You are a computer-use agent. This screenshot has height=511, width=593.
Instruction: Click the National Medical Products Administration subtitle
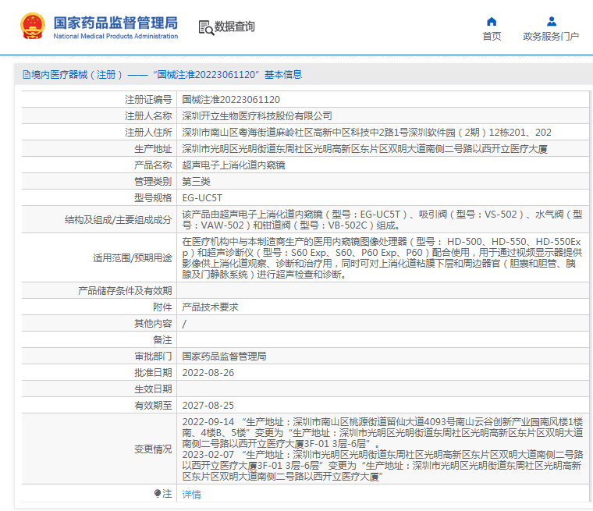[115, 37]
